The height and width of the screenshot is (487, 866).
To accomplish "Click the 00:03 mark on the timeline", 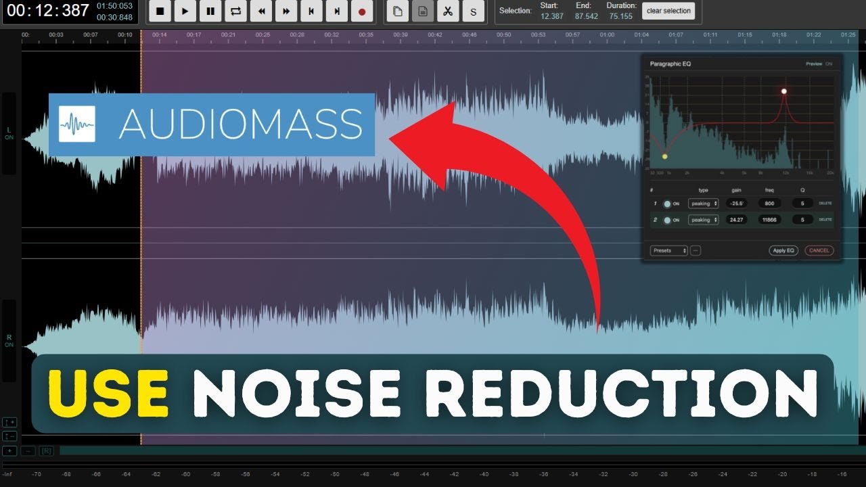I will click(56, 34).
